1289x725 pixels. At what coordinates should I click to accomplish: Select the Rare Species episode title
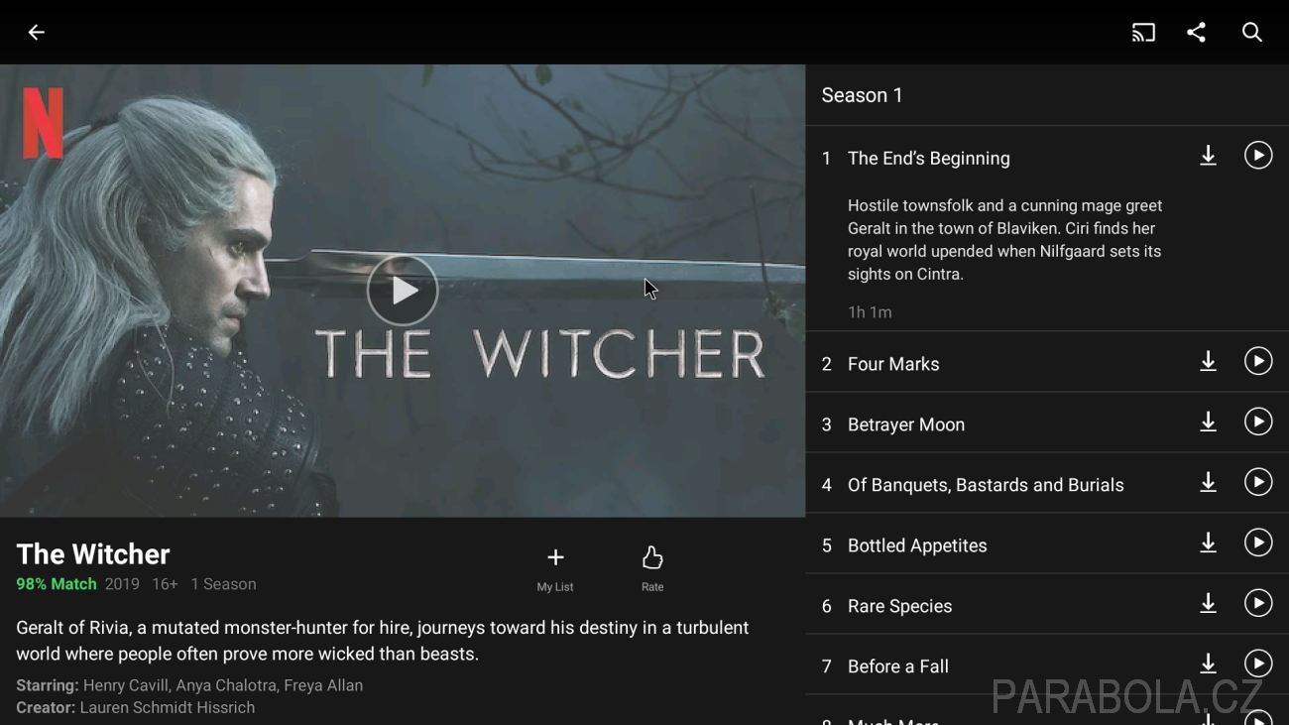[x=899, y=606]
